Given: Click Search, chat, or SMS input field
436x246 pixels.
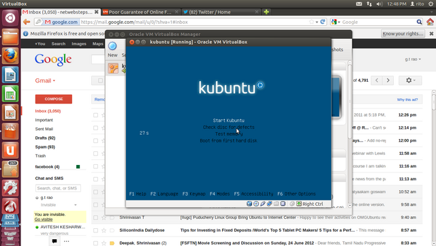Looking at the screenshot, I should [x=58, y=188].
